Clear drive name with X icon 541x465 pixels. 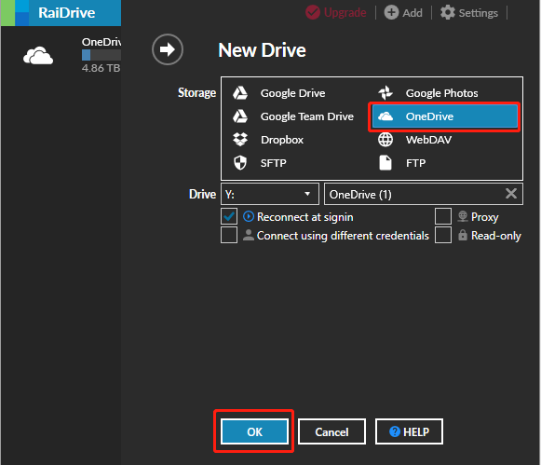pyautogui.click(x=511, y=193)
